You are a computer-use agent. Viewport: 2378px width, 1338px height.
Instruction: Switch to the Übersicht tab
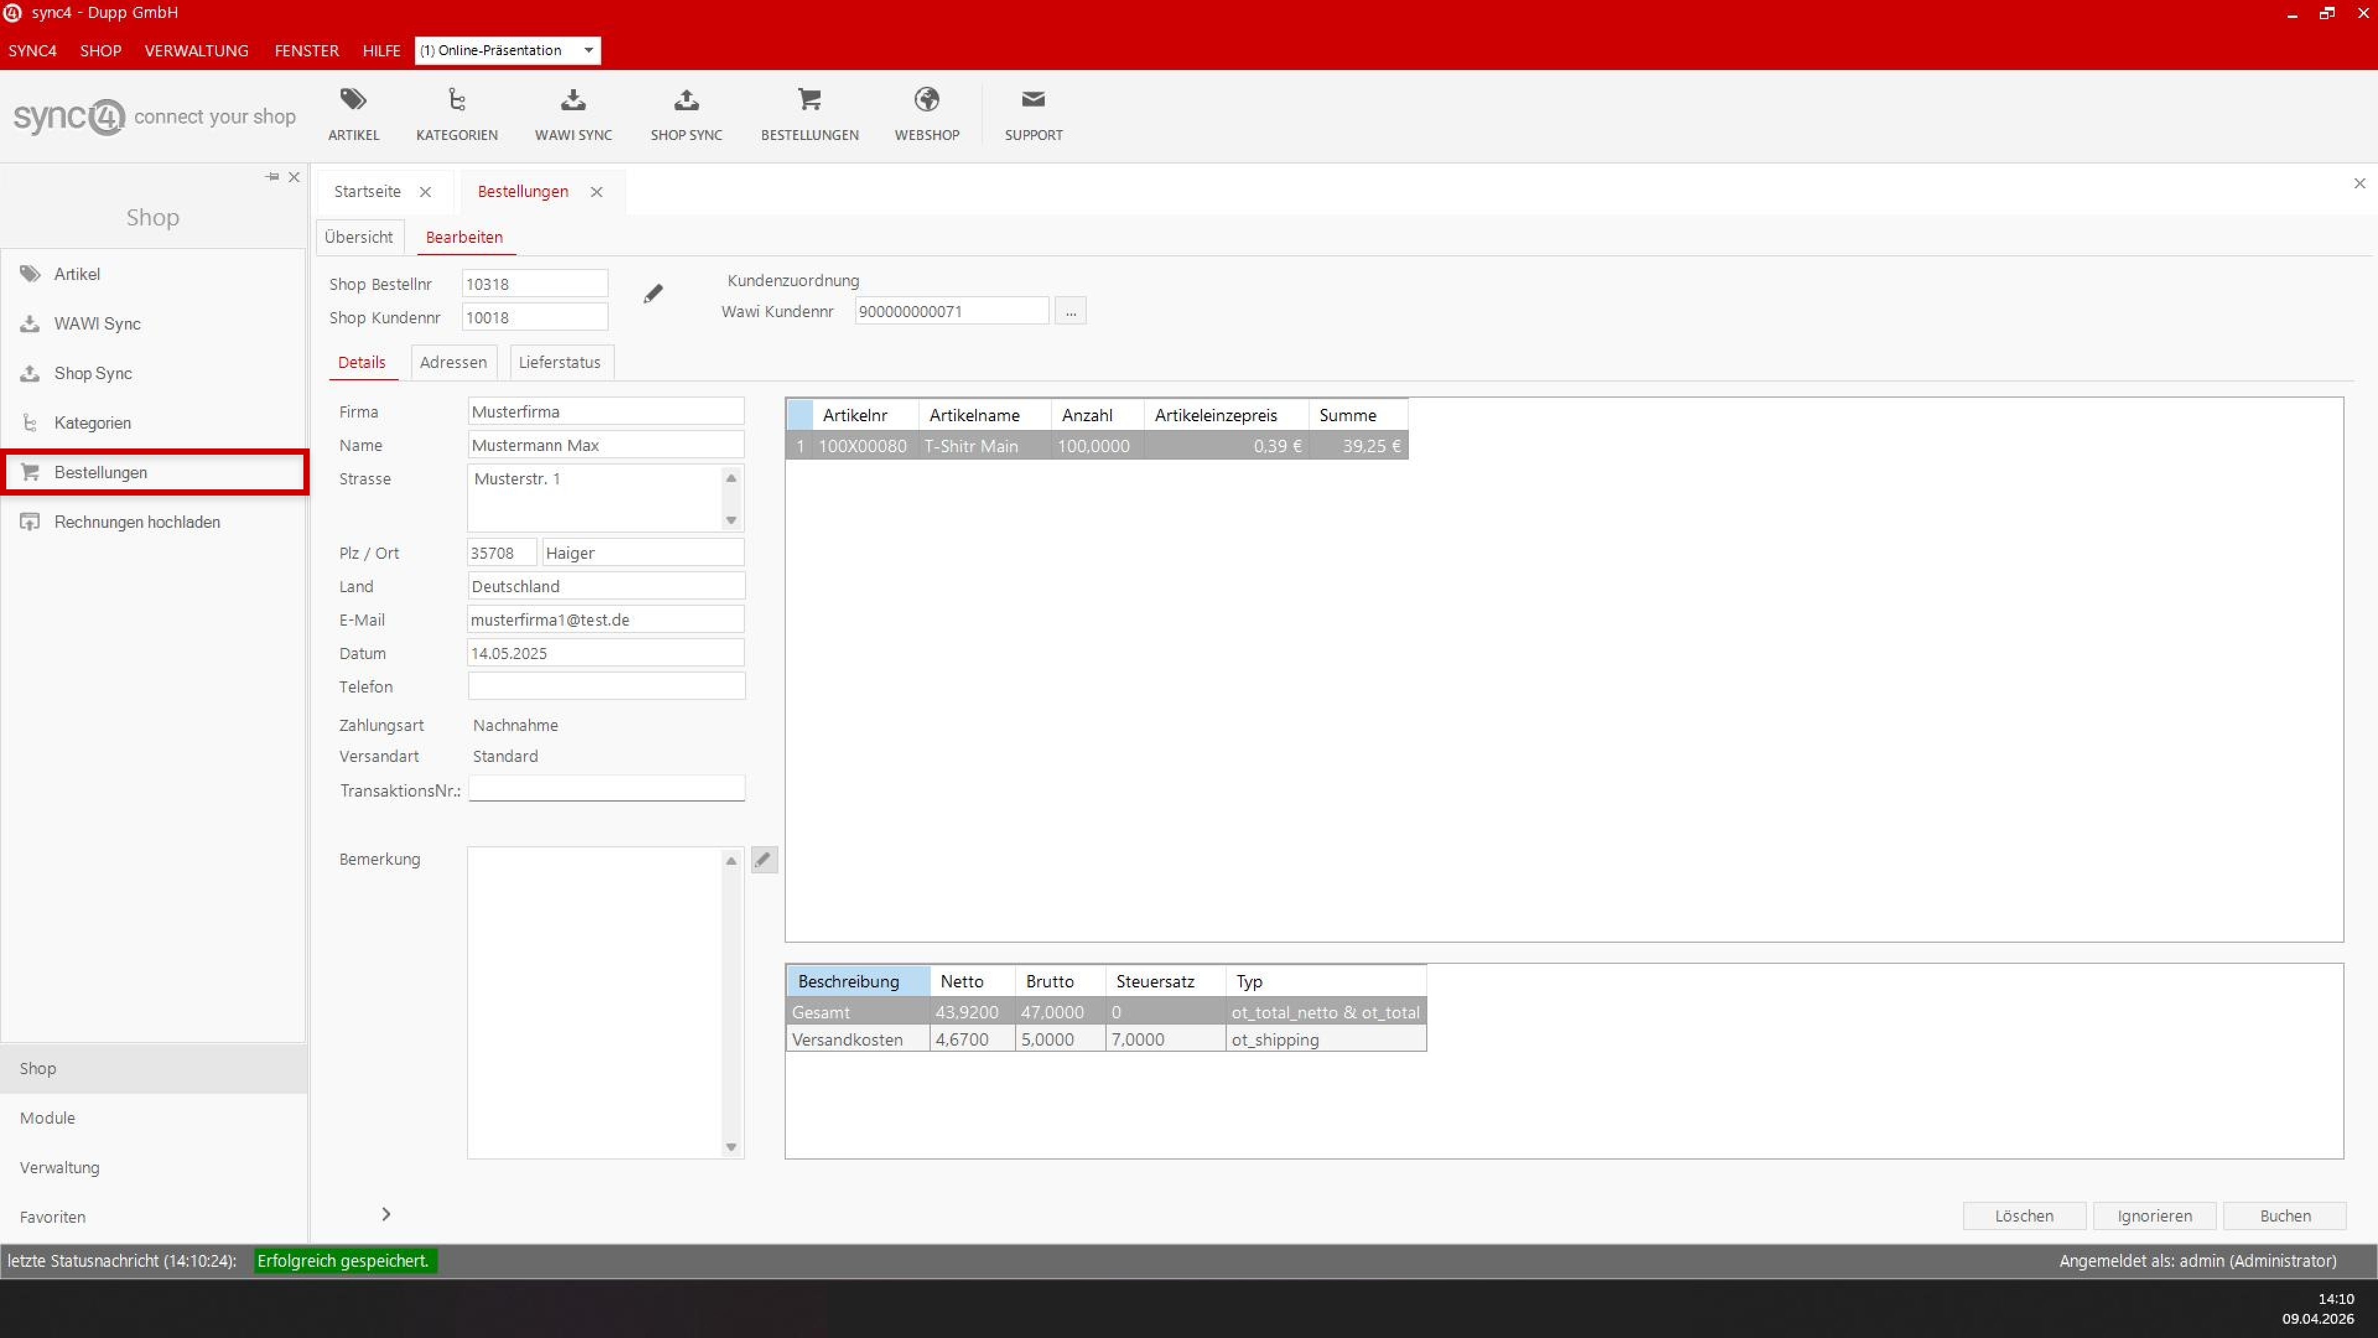pyautogui.click(x=358, y=237)
